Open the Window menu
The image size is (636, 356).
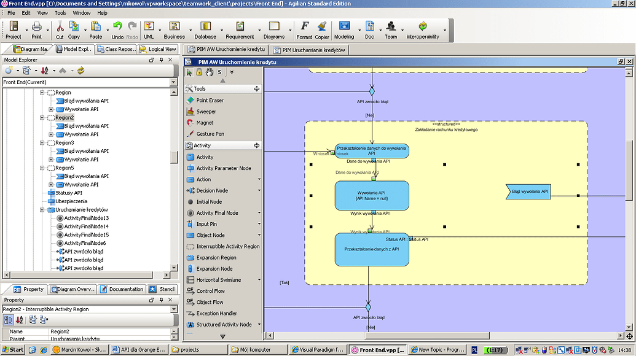click(x=82, y=13)
